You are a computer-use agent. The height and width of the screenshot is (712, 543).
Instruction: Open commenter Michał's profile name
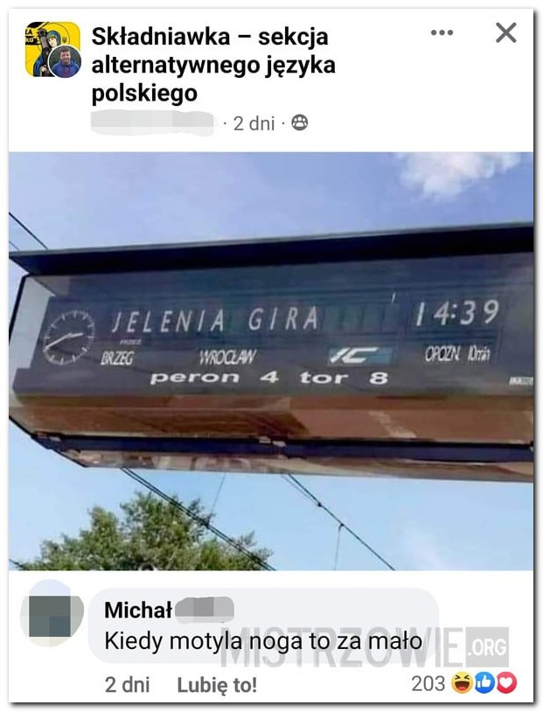(169, 610)
